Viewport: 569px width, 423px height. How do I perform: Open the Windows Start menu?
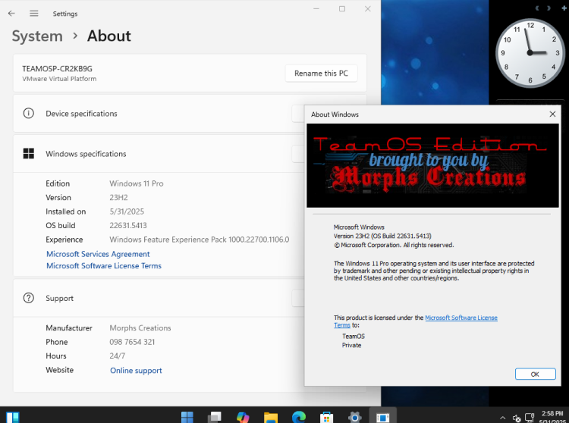click(x=187, y=417)
